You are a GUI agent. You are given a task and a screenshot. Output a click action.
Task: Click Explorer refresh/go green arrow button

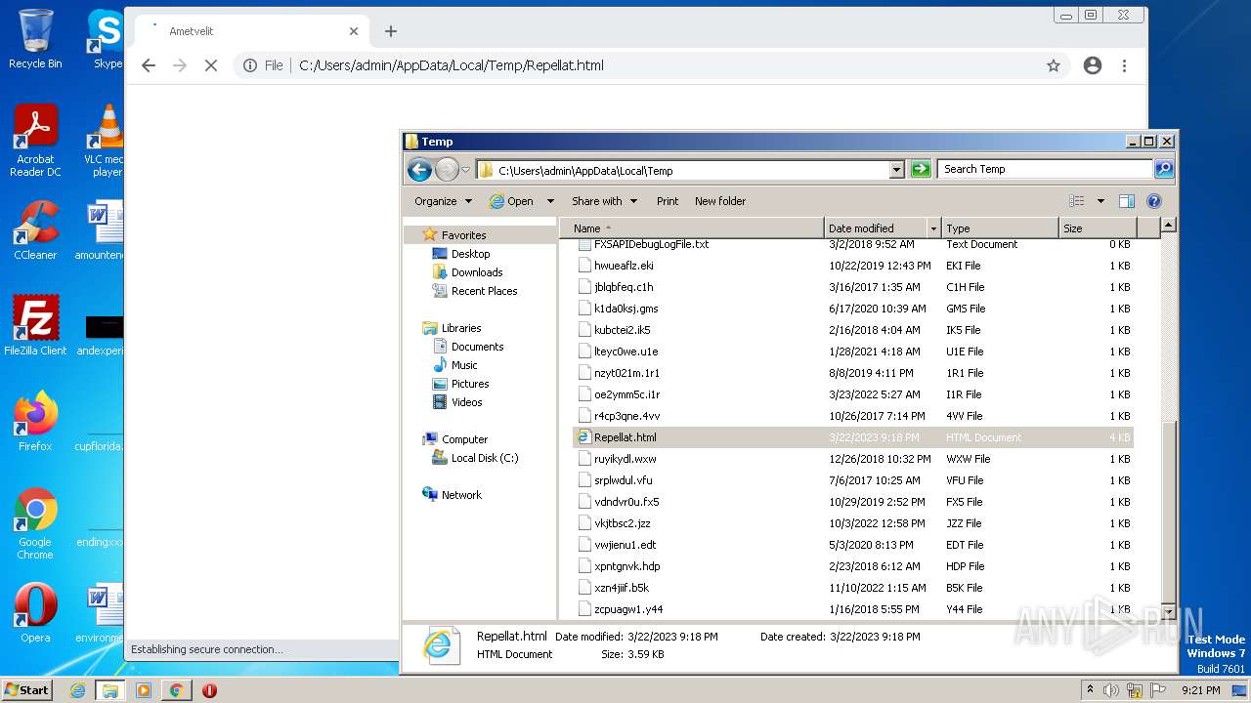point(920,170)
